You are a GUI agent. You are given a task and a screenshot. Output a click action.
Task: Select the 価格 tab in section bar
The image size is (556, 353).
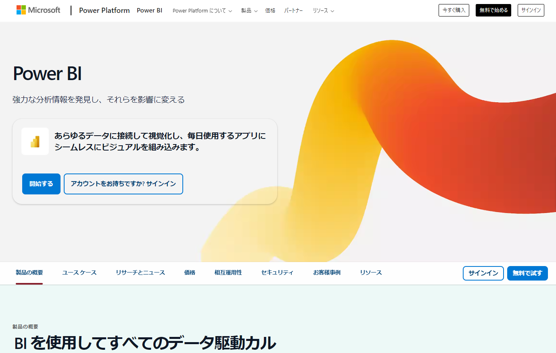(x=190, y=273)
